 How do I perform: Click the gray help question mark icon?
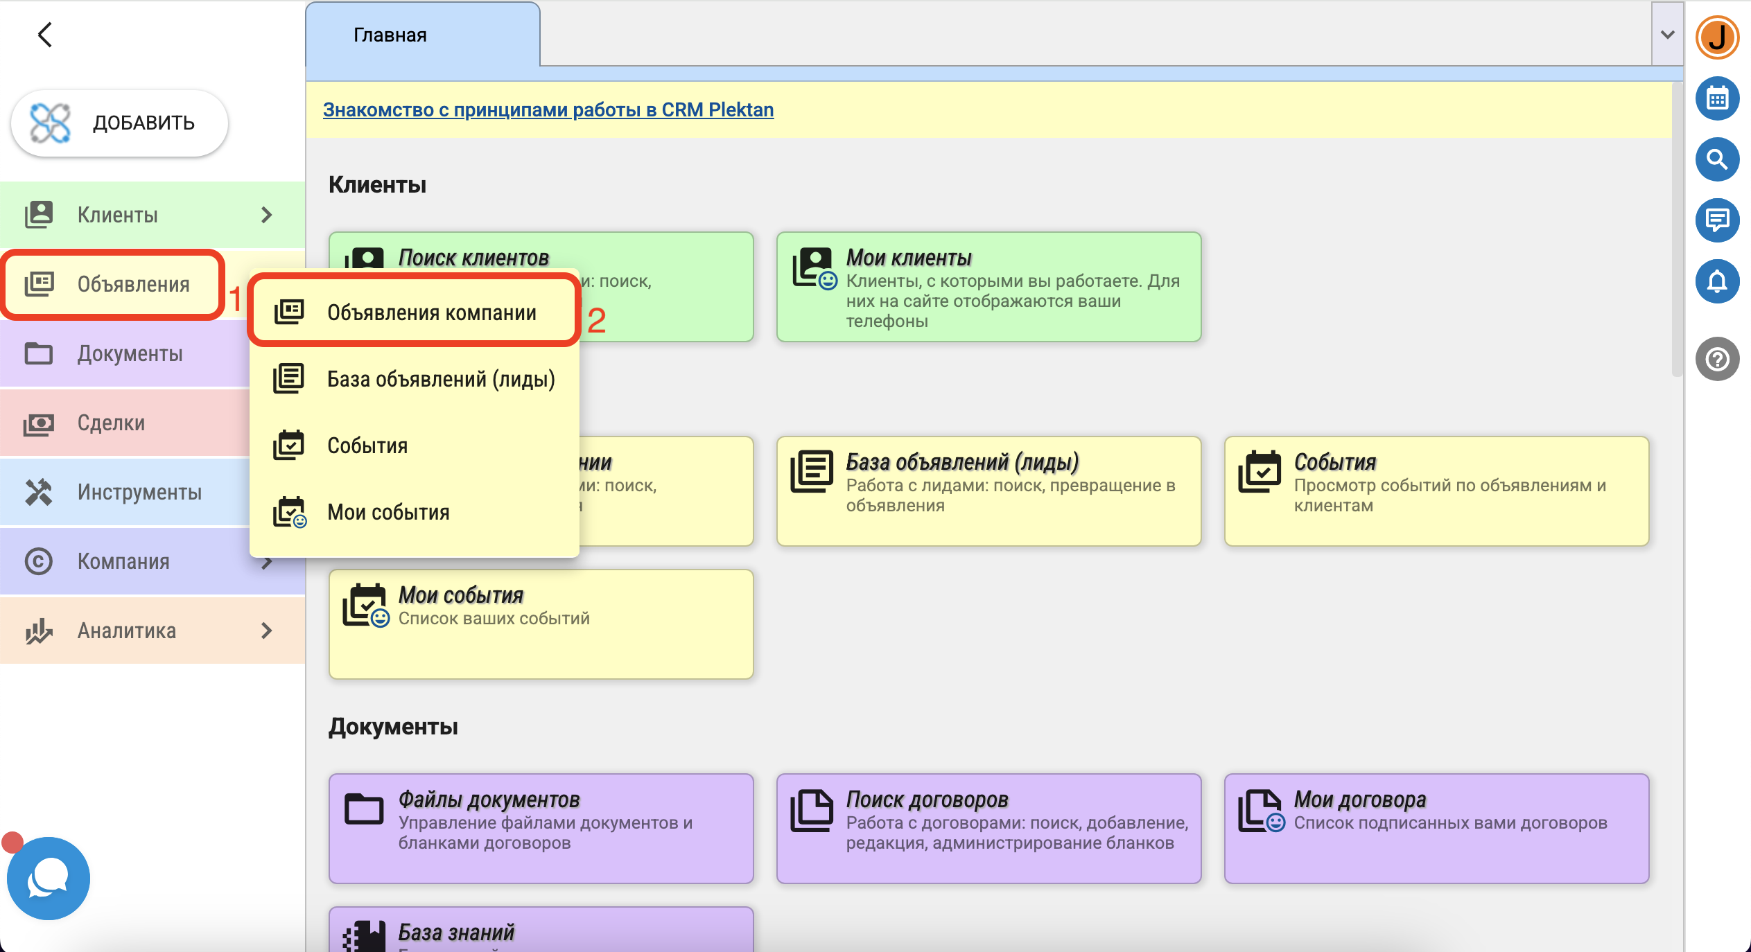tap(1716, 359)
